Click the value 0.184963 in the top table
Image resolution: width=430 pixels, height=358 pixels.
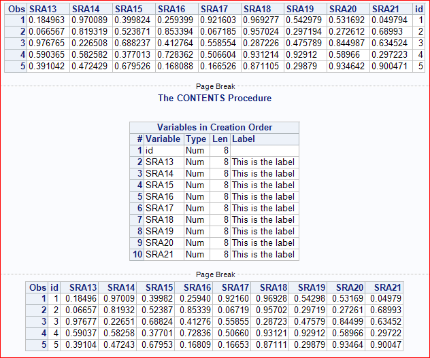coord(47,20)
